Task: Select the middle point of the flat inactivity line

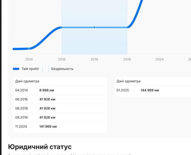Action: (x=94, y=27)
